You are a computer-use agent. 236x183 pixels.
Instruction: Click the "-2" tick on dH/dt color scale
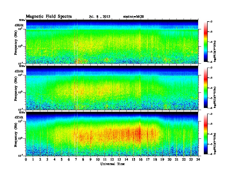[x=211, y=22]
